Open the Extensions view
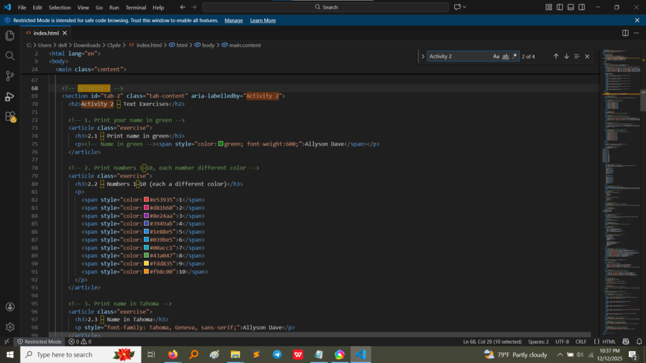The image size is (646, 363). pos(9,117)
